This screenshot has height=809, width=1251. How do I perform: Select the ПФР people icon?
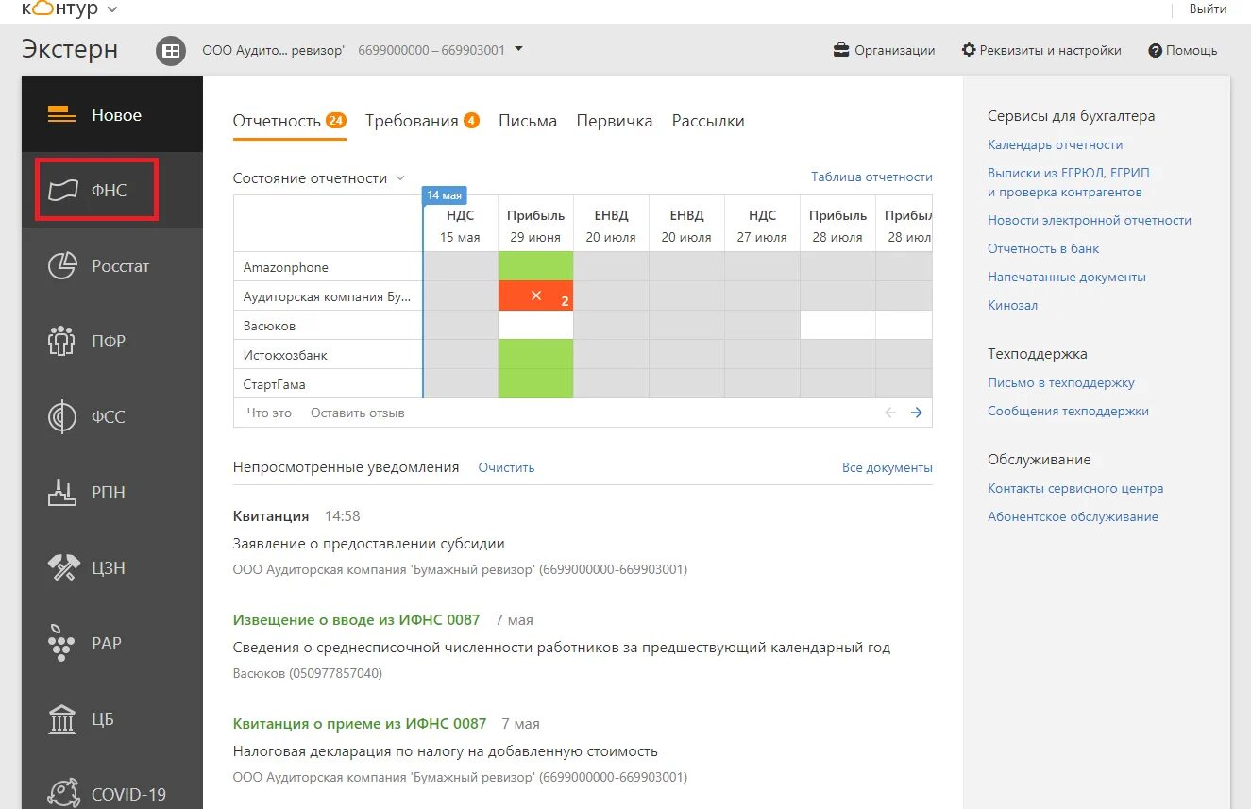[61, 341]
